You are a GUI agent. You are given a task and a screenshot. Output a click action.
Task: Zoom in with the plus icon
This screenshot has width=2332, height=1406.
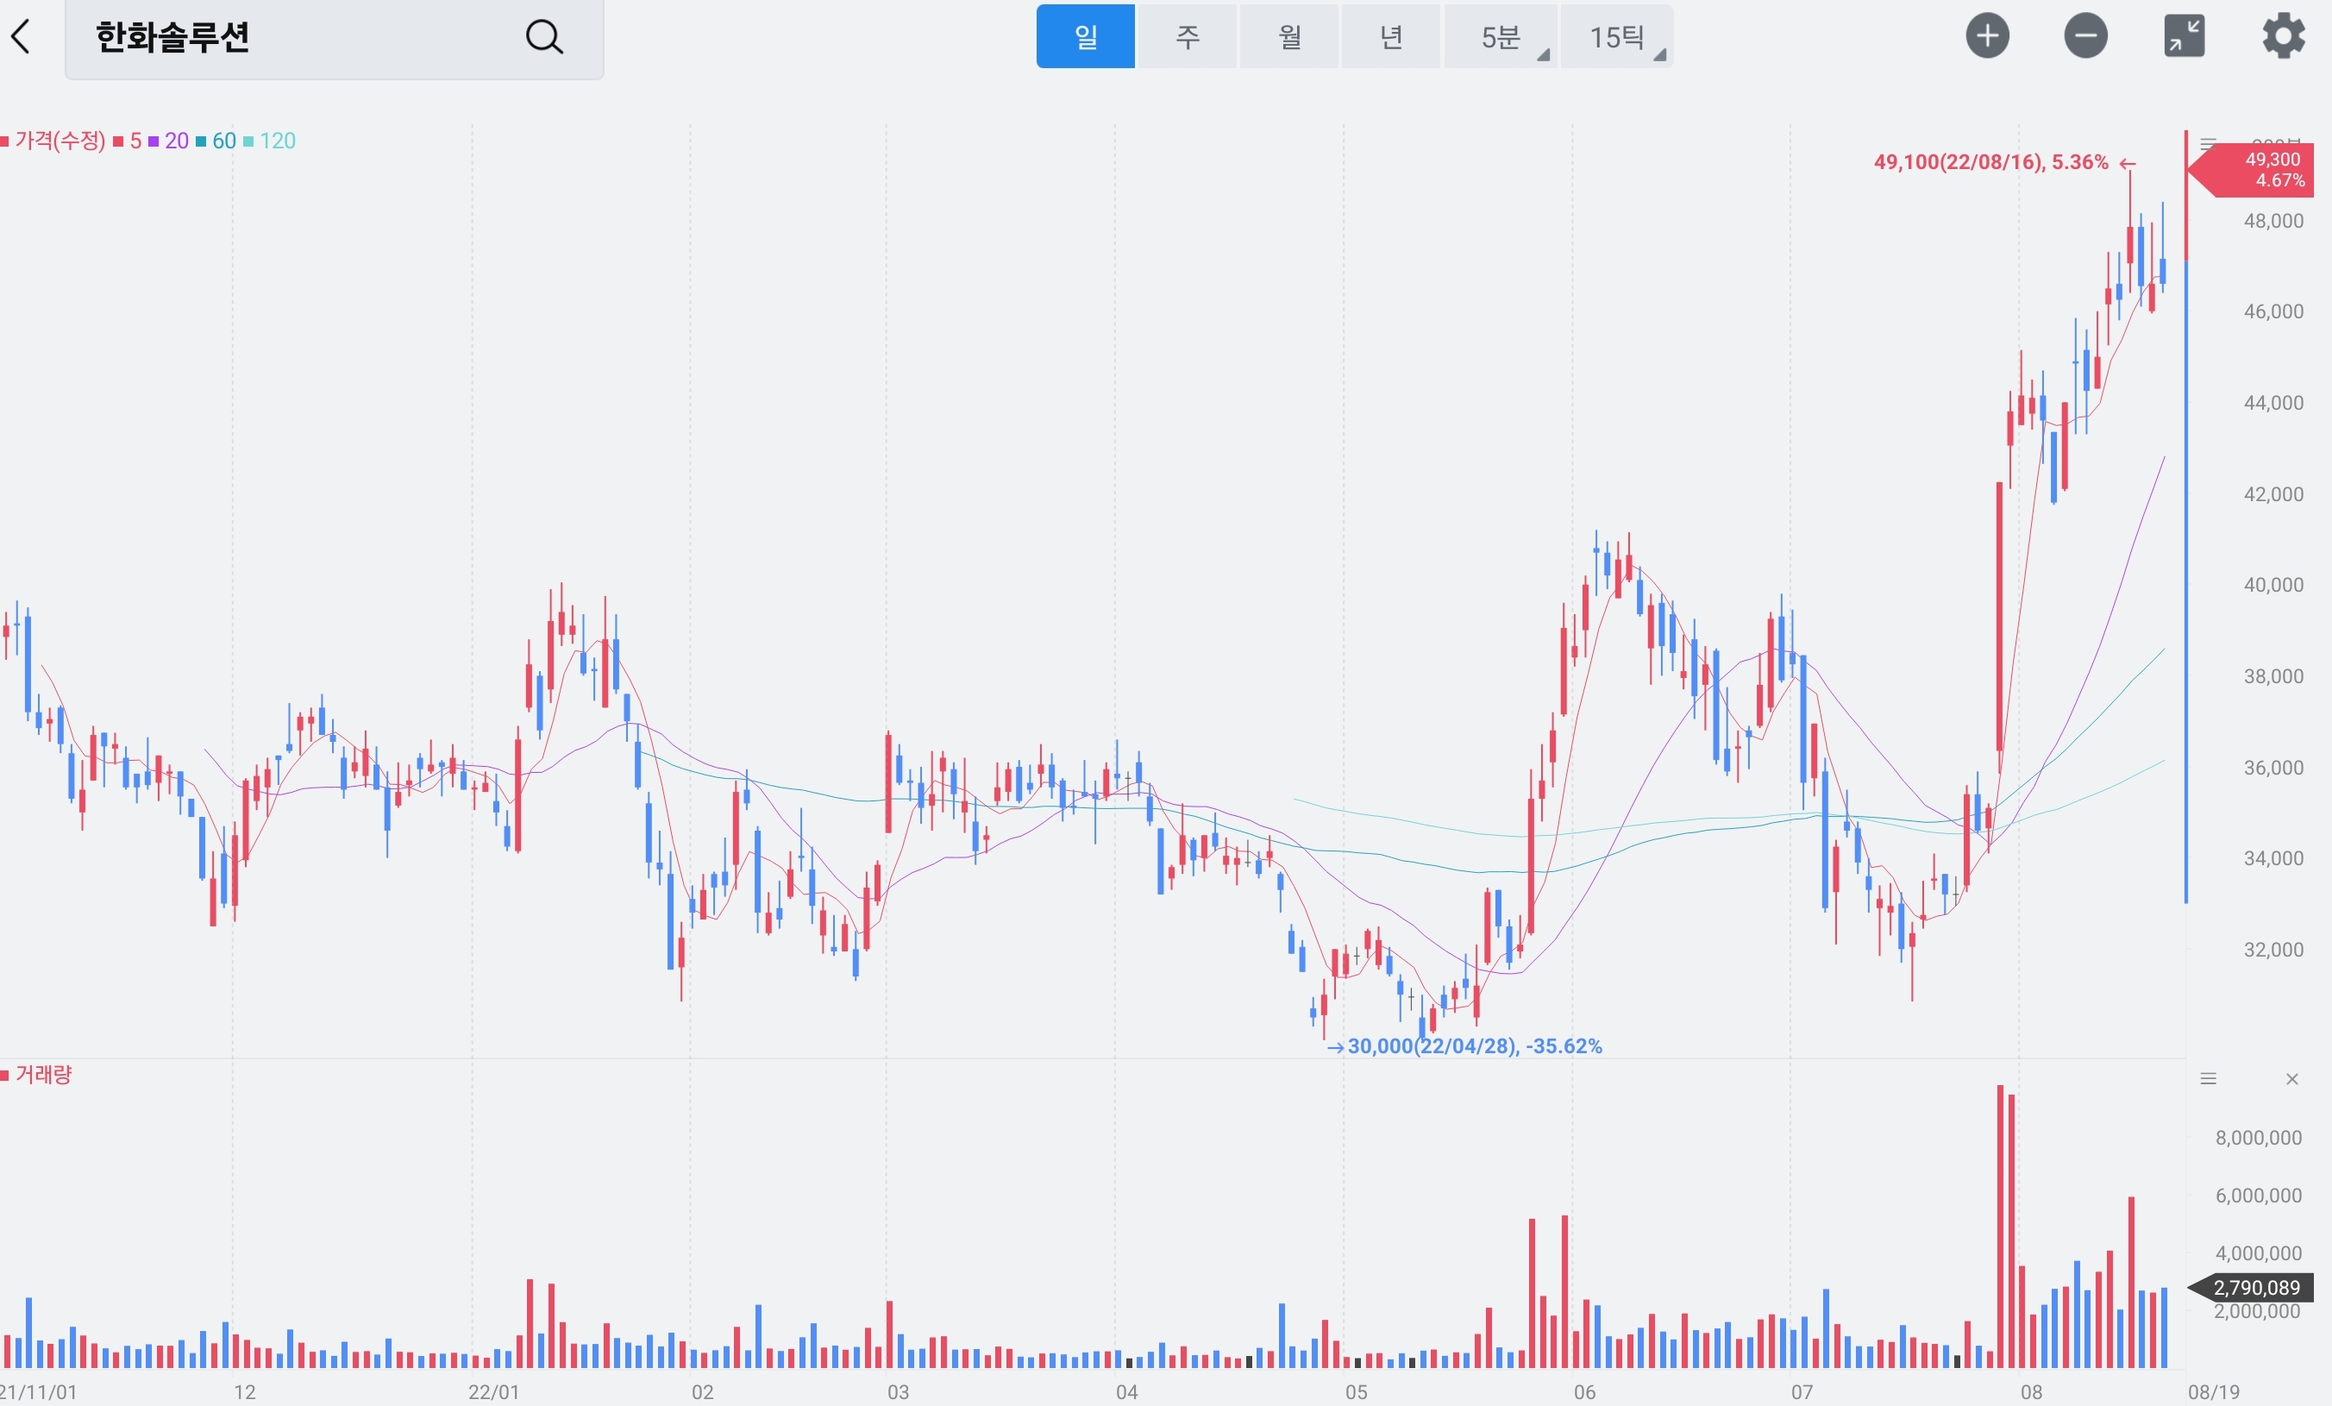1986,36
